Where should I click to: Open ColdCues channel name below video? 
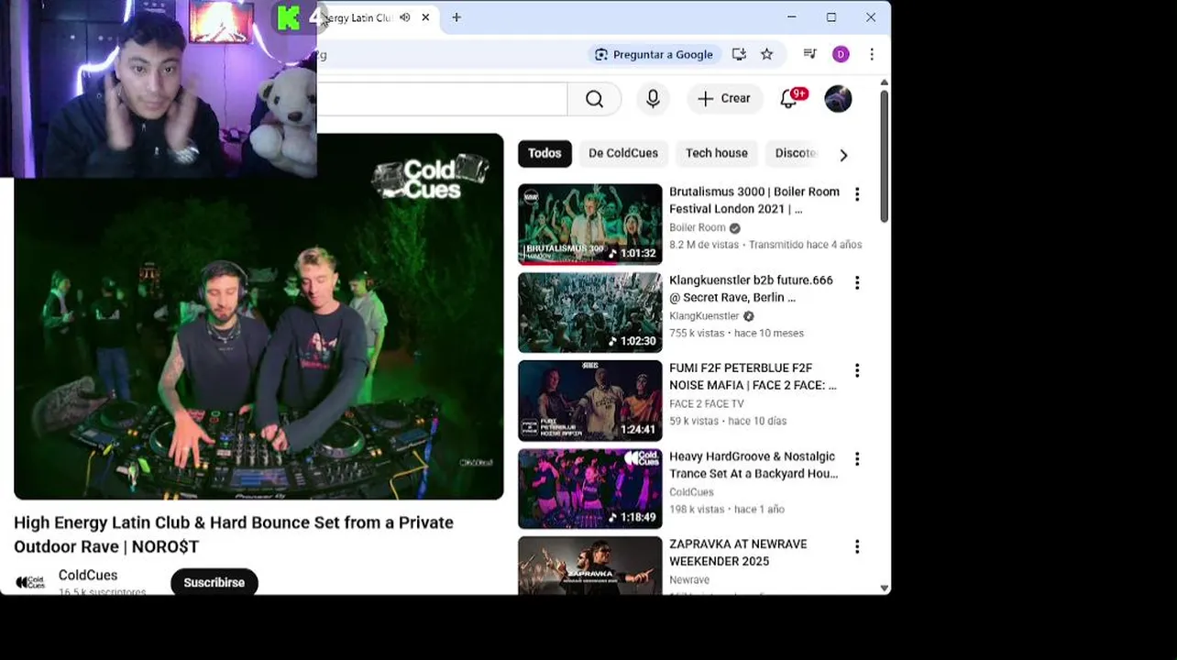click(88, 575)
